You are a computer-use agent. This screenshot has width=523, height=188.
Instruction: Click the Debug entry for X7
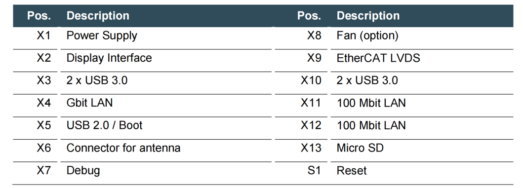point(83,171)
